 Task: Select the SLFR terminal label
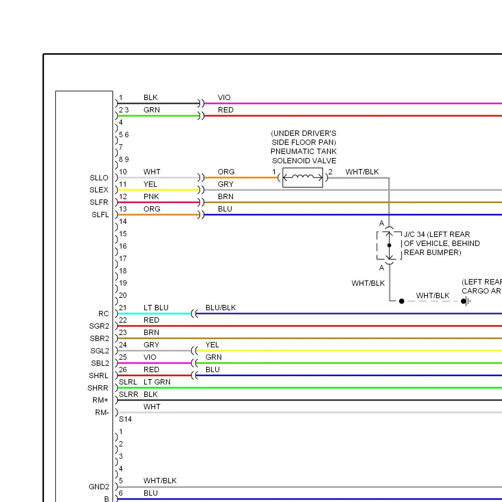tap(99, 202)
